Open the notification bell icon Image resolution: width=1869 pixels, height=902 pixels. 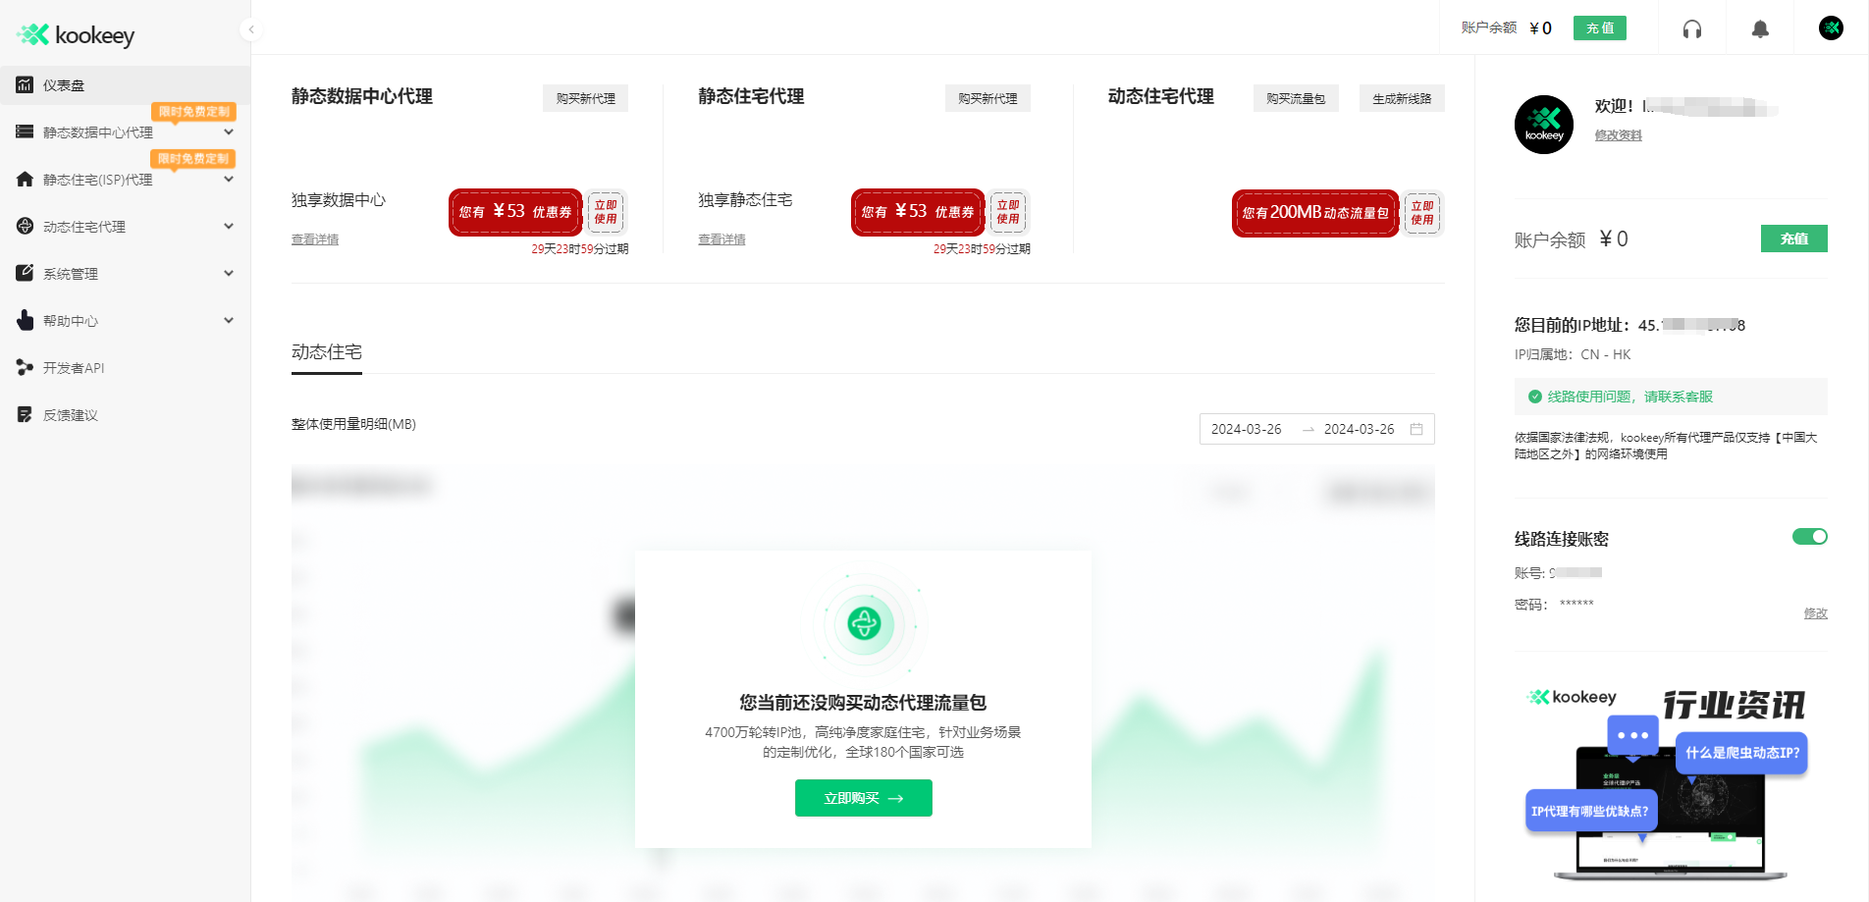[x=1759, y=27]
